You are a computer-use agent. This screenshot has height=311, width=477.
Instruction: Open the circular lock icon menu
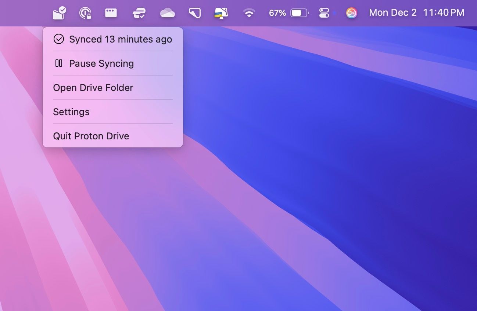(85, 13)
